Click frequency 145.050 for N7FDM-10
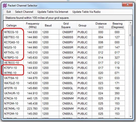 click(x=32, y=114)
